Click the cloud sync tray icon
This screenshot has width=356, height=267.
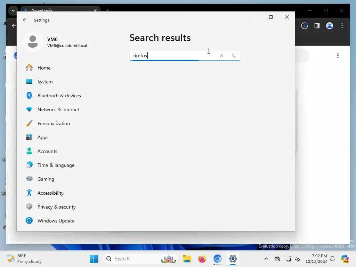(x=277, y=259)
